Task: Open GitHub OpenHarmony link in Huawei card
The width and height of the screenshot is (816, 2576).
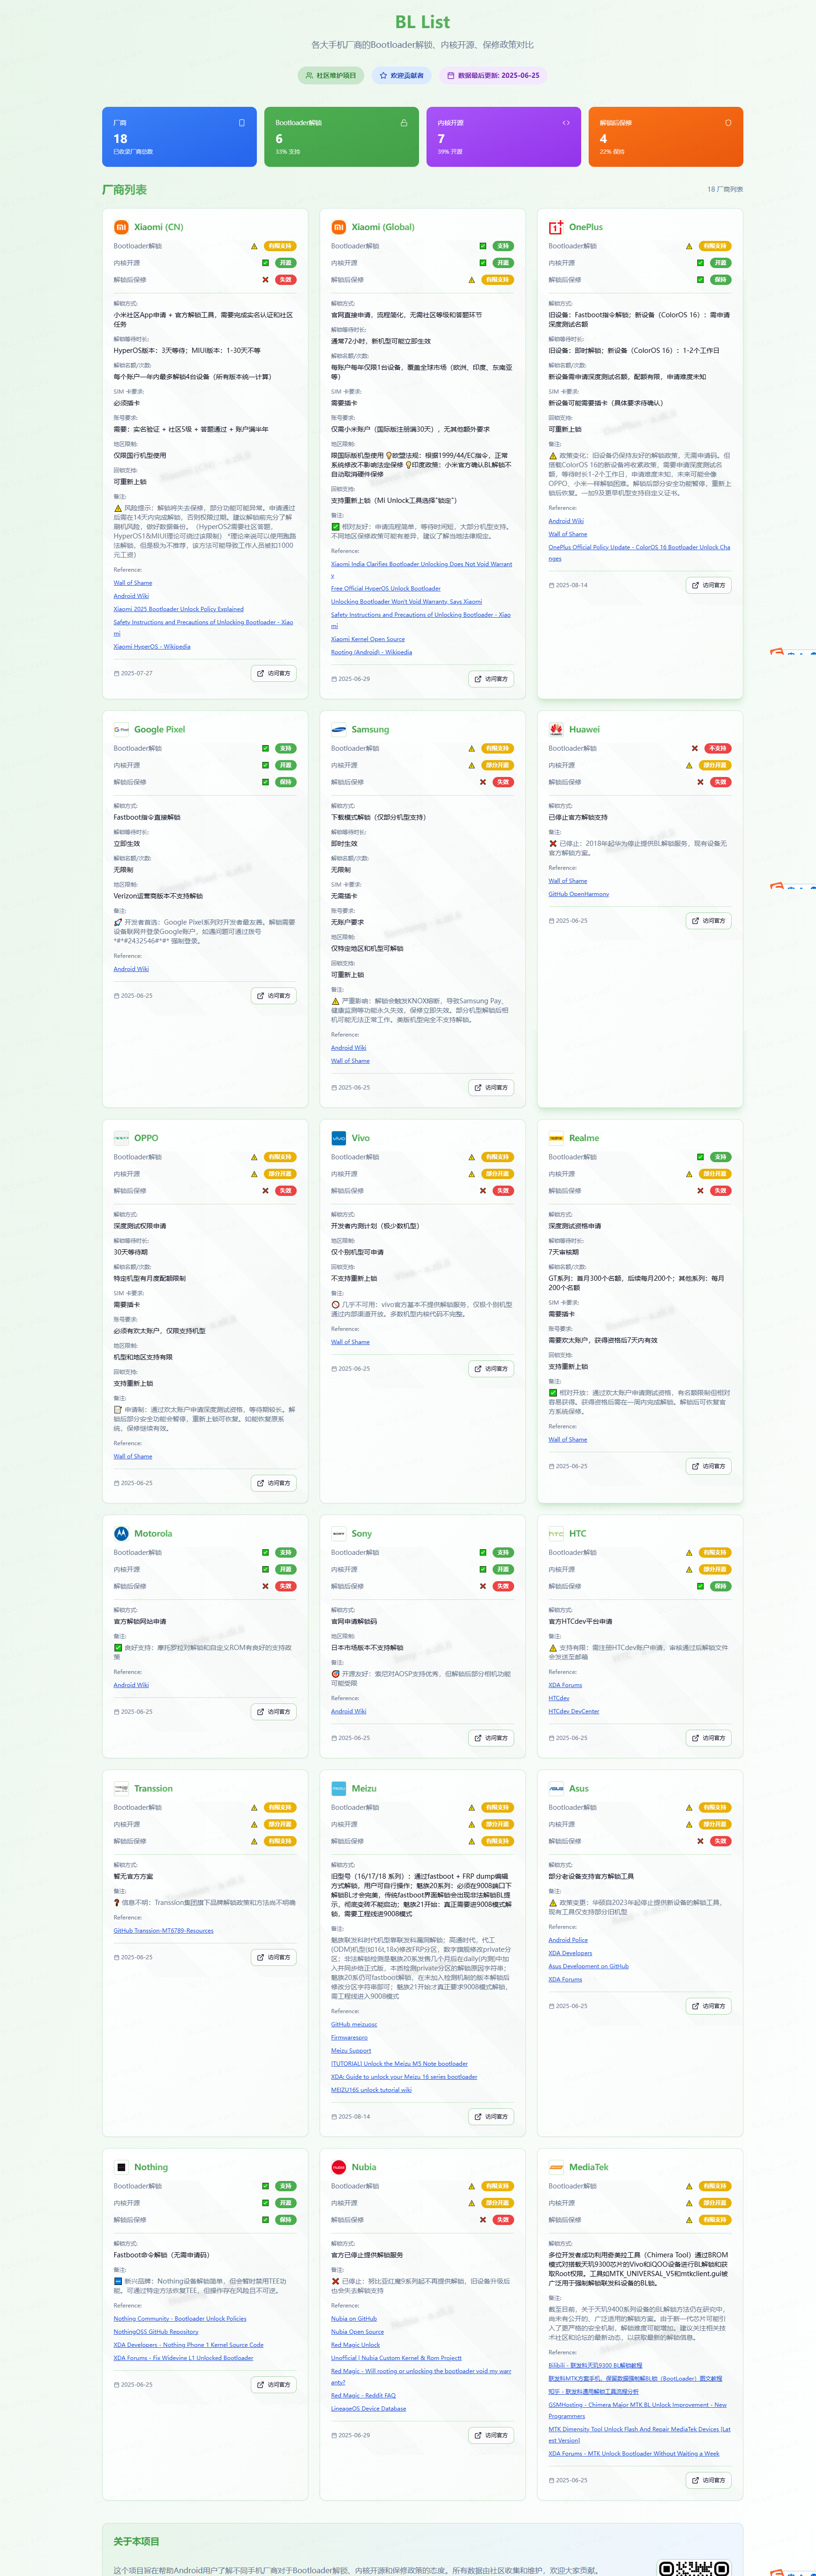Action: pos(579,894)
